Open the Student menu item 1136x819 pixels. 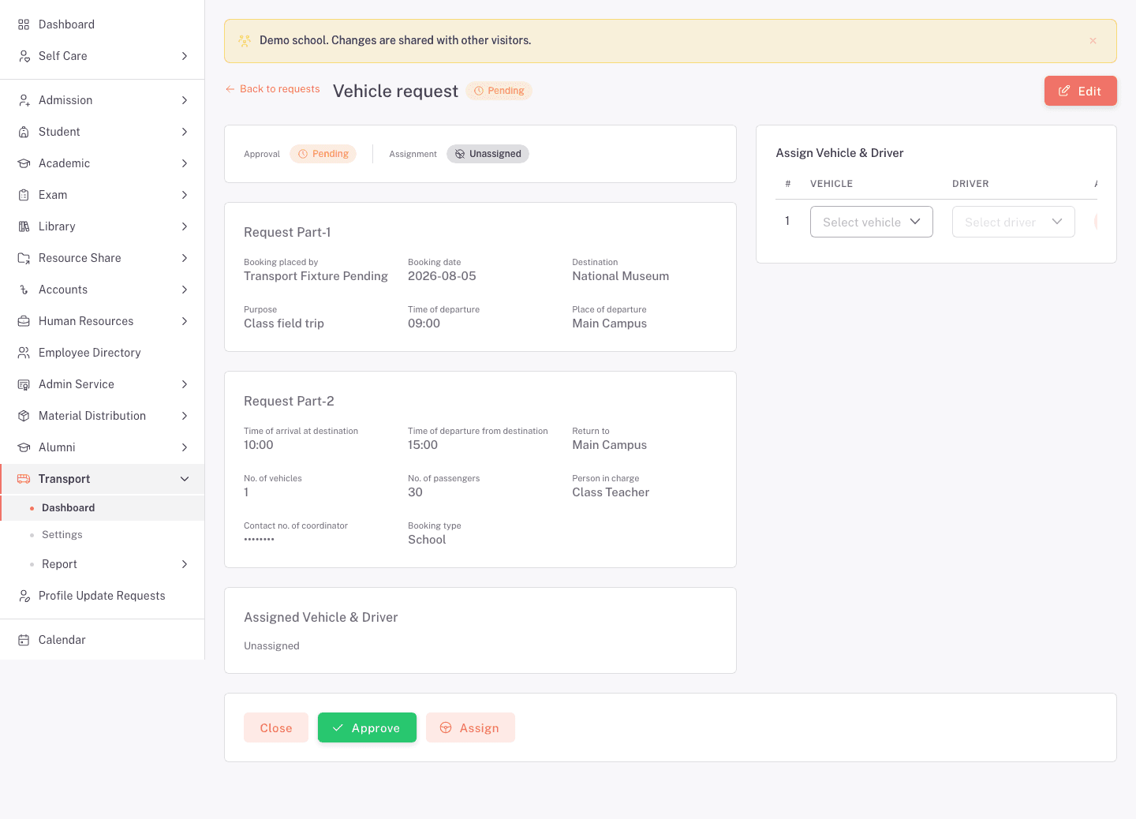click(103, 132)
